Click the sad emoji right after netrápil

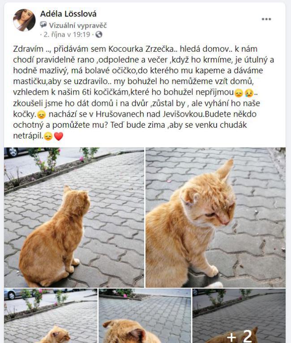[x=48, y=136]
